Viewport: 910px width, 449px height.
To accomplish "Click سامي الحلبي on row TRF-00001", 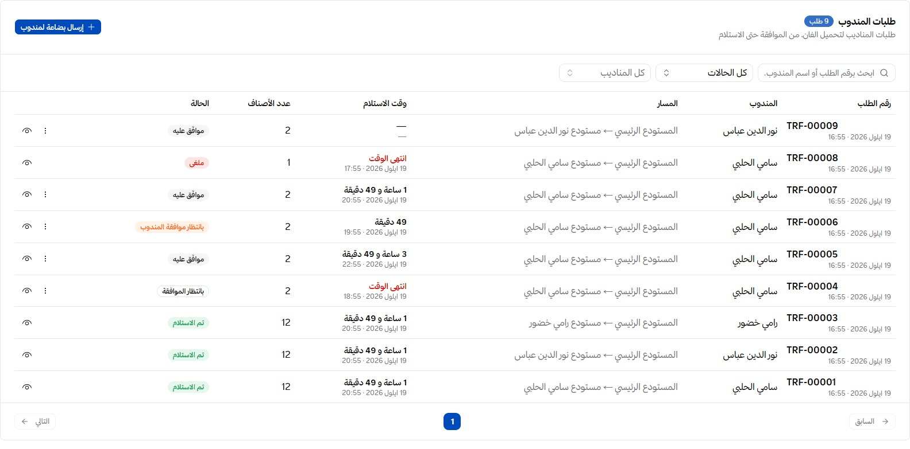I will [755, 387].
